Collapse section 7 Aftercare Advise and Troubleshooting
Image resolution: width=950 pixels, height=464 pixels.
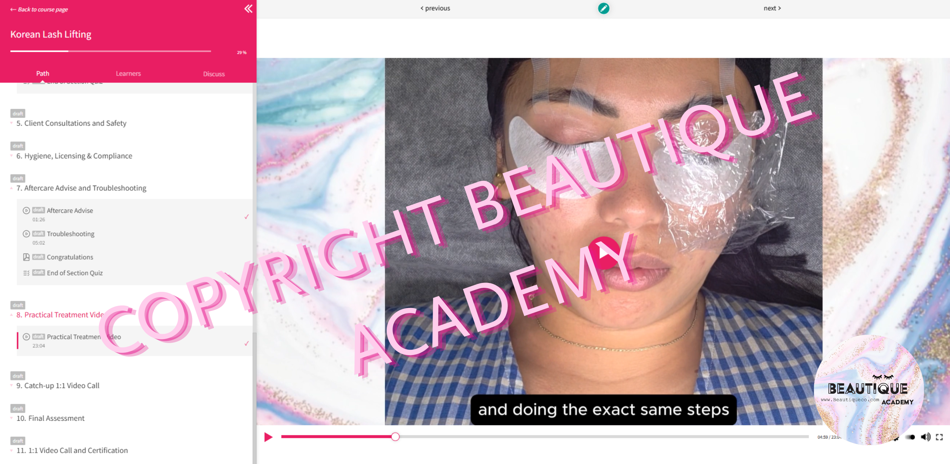coord(81,188)
